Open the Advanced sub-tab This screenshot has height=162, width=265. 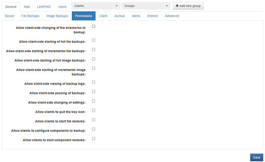coord(172,16)
